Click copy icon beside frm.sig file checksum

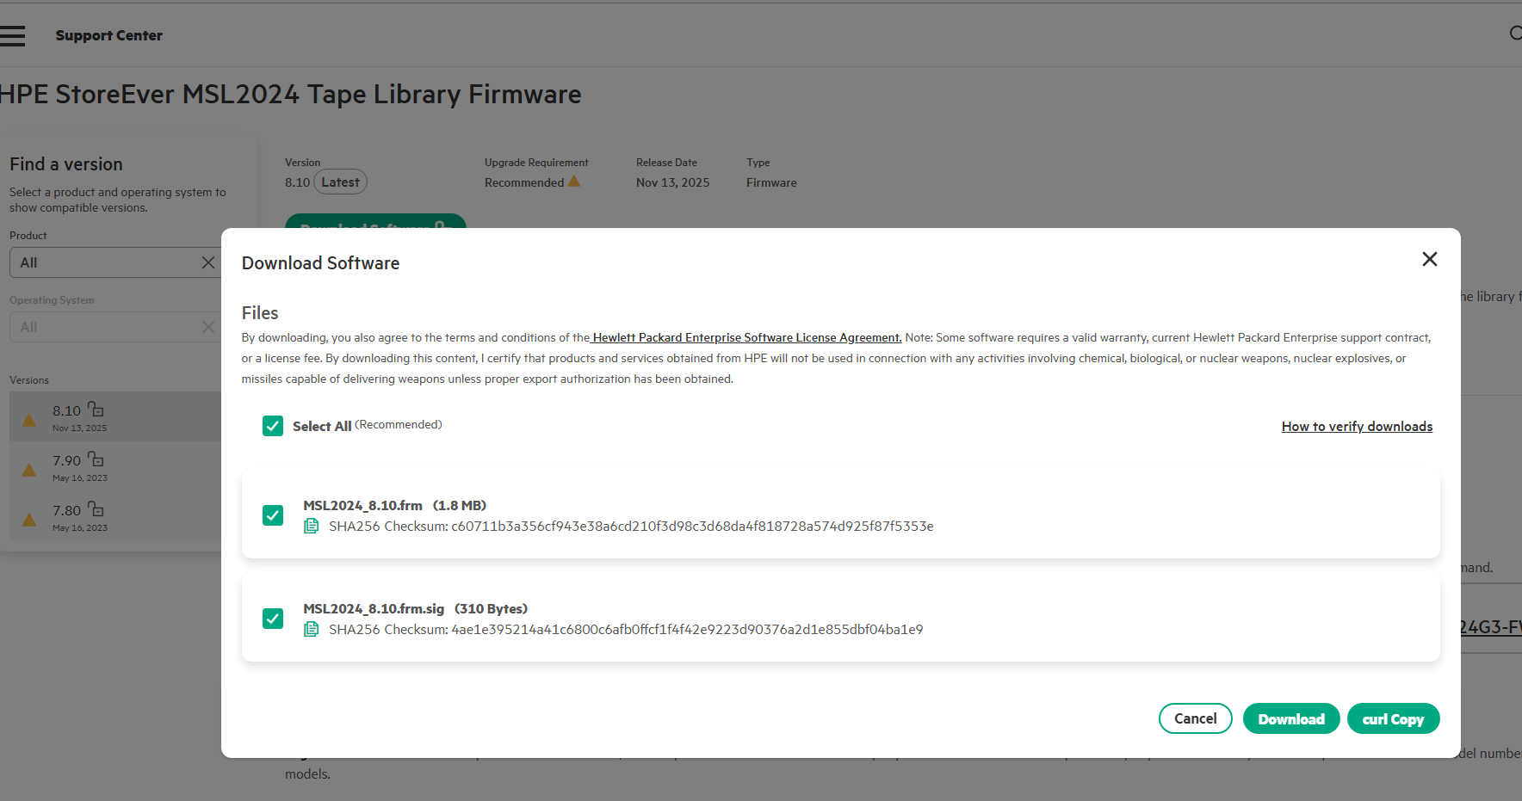click(312, 629)
